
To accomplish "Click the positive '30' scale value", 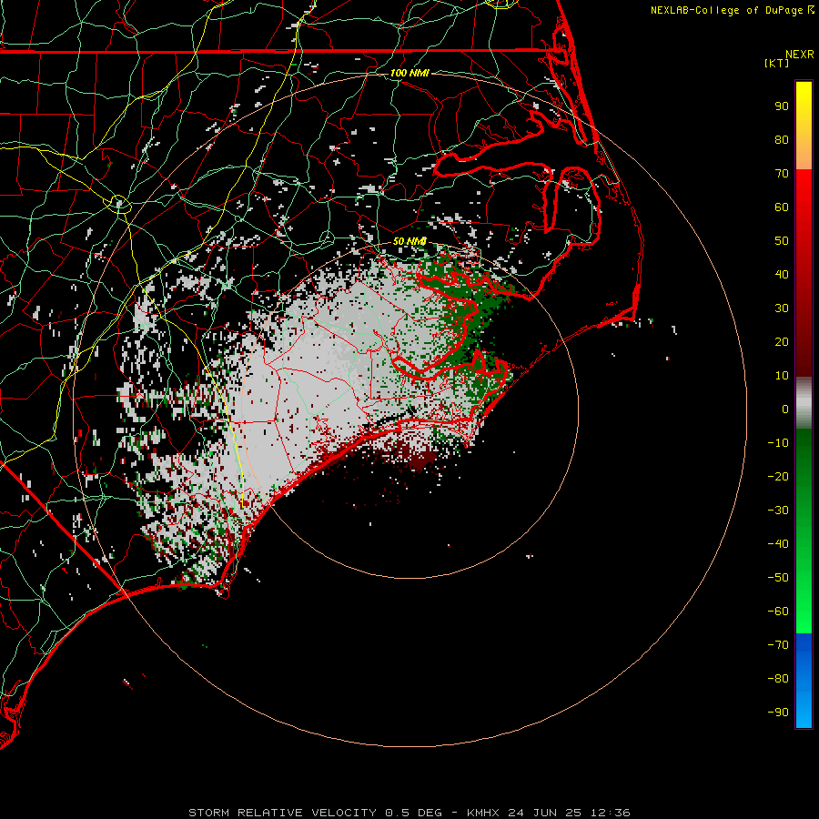I will click(782, 308).
